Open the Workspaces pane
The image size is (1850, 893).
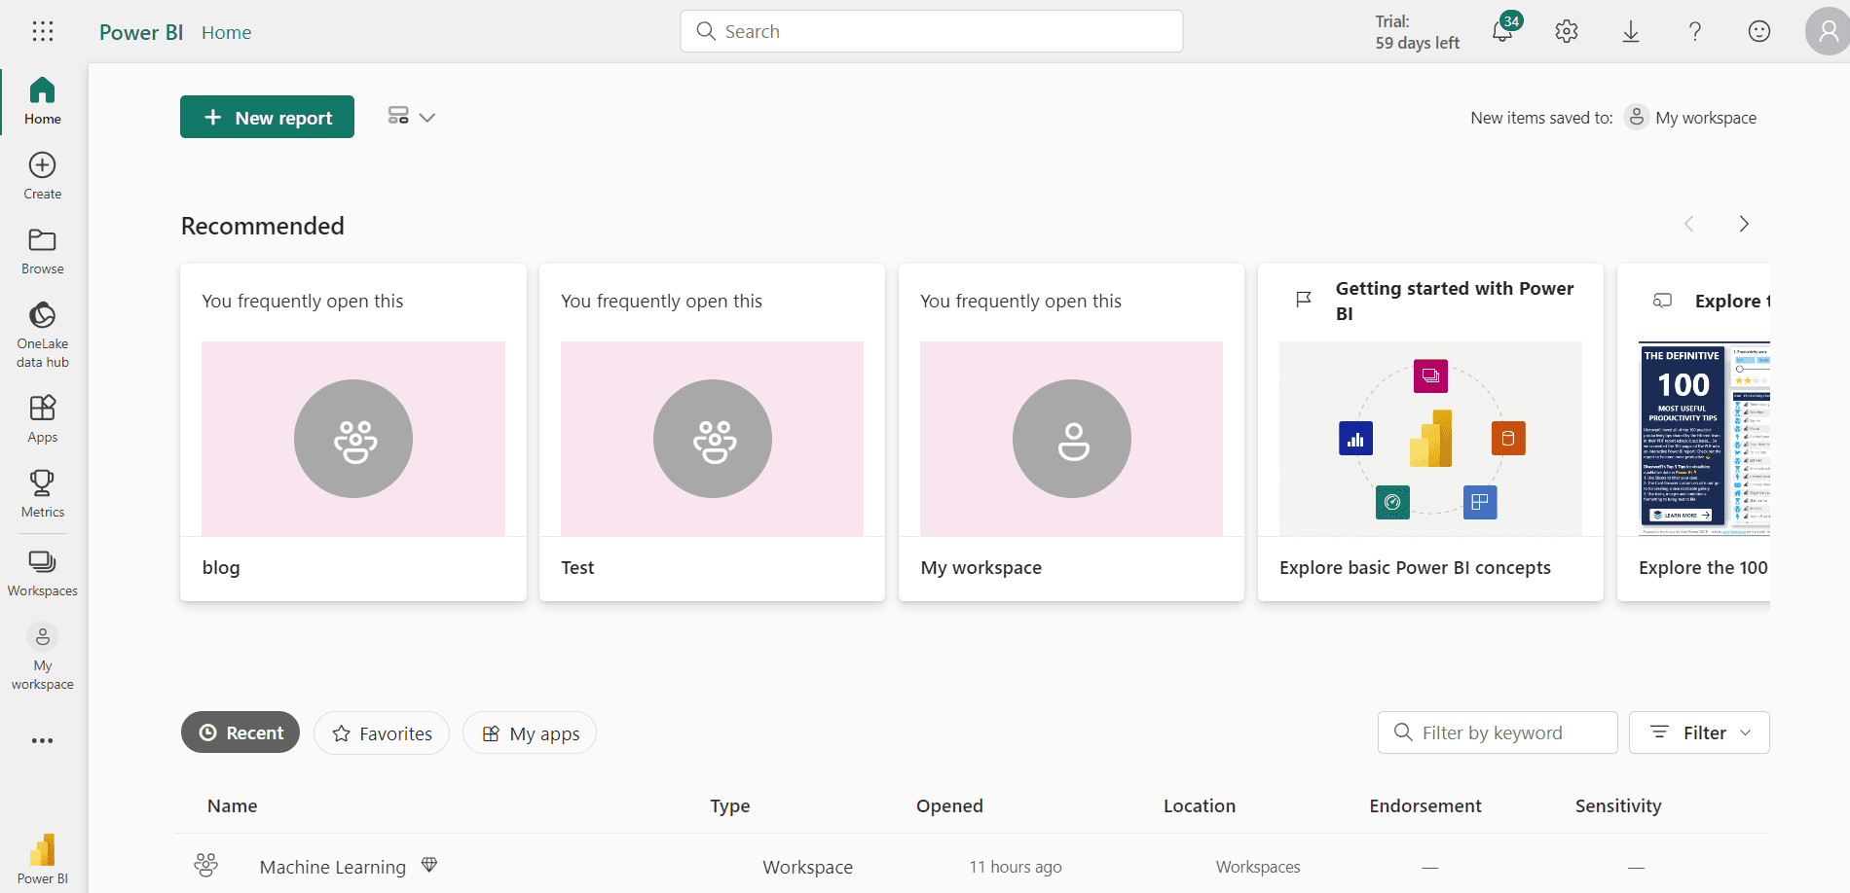point(43,573)
